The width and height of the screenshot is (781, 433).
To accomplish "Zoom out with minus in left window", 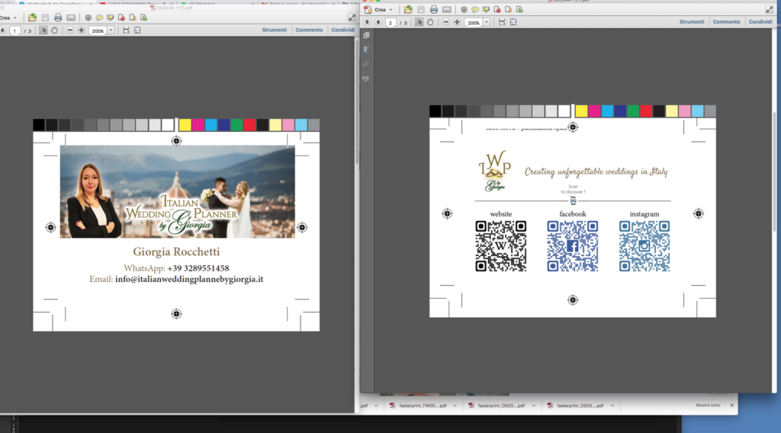I will pos(70,30).
